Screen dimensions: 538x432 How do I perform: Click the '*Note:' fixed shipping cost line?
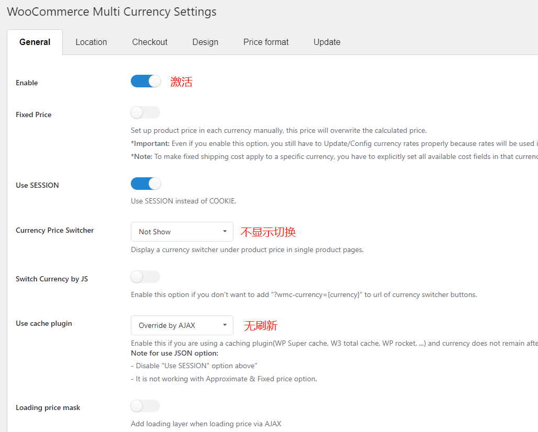pos(334,156)
